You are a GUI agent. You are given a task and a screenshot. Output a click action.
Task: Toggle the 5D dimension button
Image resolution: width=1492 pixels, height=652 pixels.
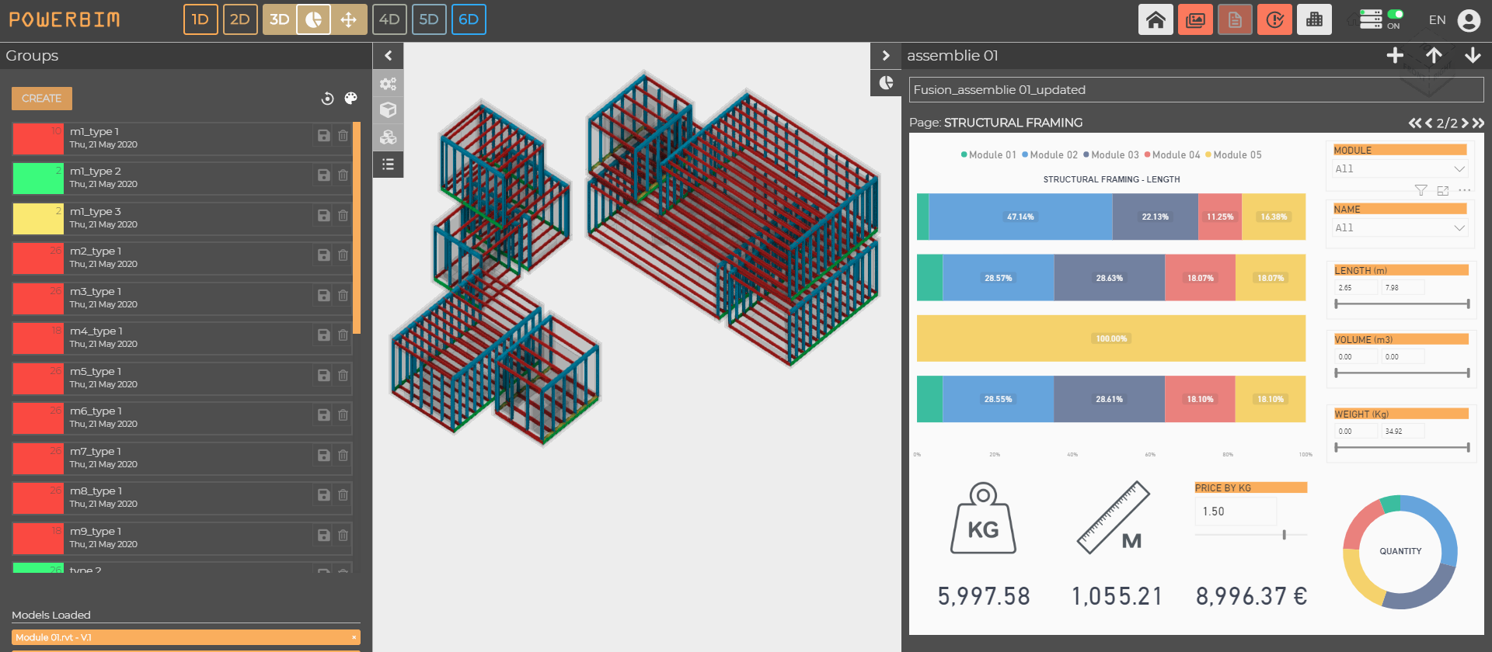pyautogui.click(x=429, y=19)
